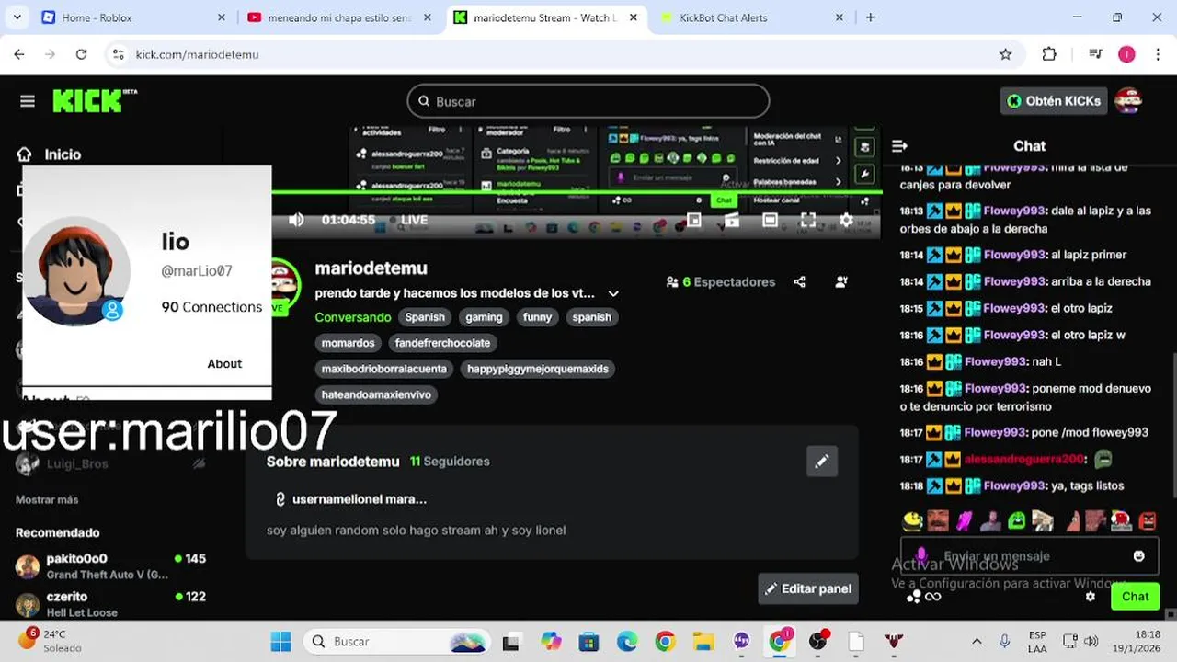
Task: Open player settings gear
Action: [x=846, y=220]
